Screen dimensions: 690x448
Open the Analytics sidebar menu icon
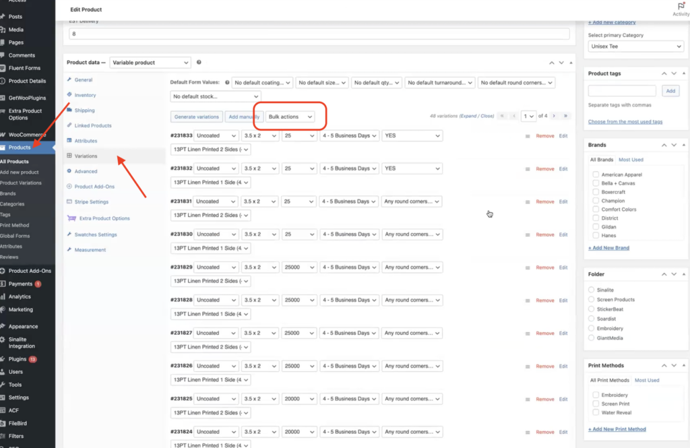pos(4,296)
